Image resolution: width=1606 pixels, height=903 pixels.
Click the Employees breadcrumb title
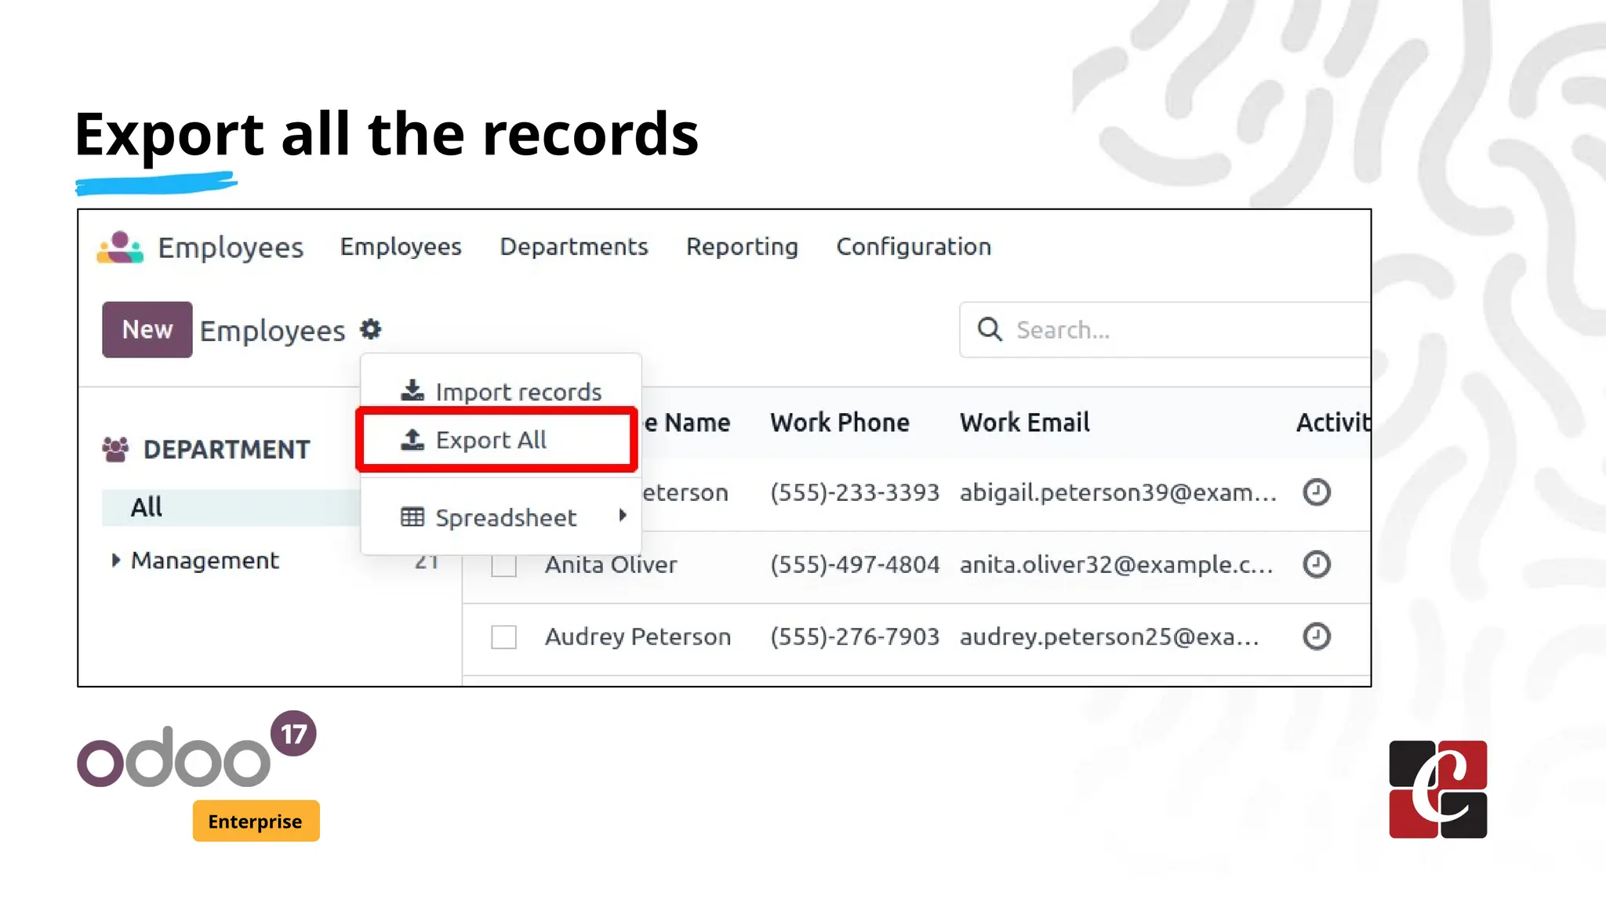[272, 331]
